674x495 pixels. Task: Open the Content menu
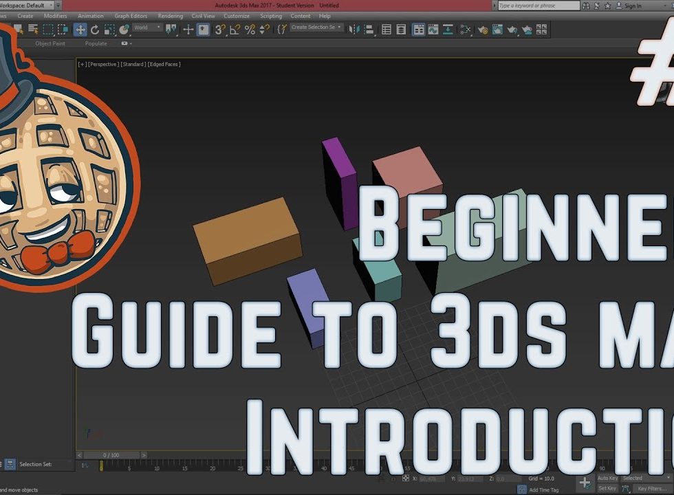point(301,16)
